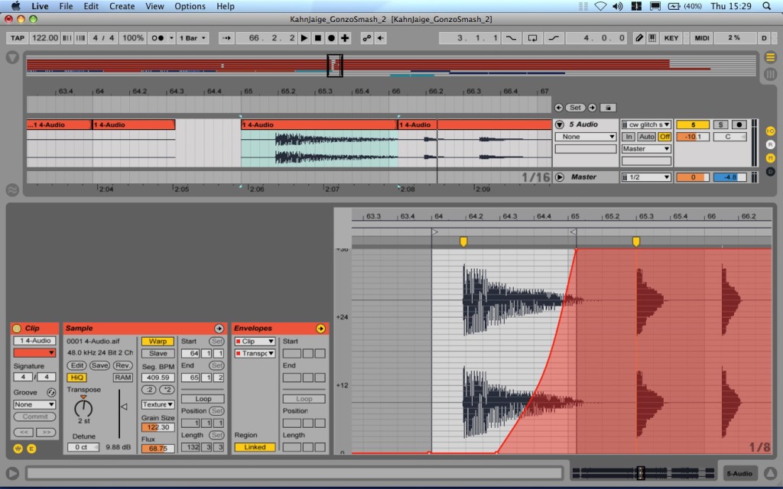783x489 pixels.
Task: Click the Lock Envelopes icon
Action: pyautogui.click(x=607, y=108)
